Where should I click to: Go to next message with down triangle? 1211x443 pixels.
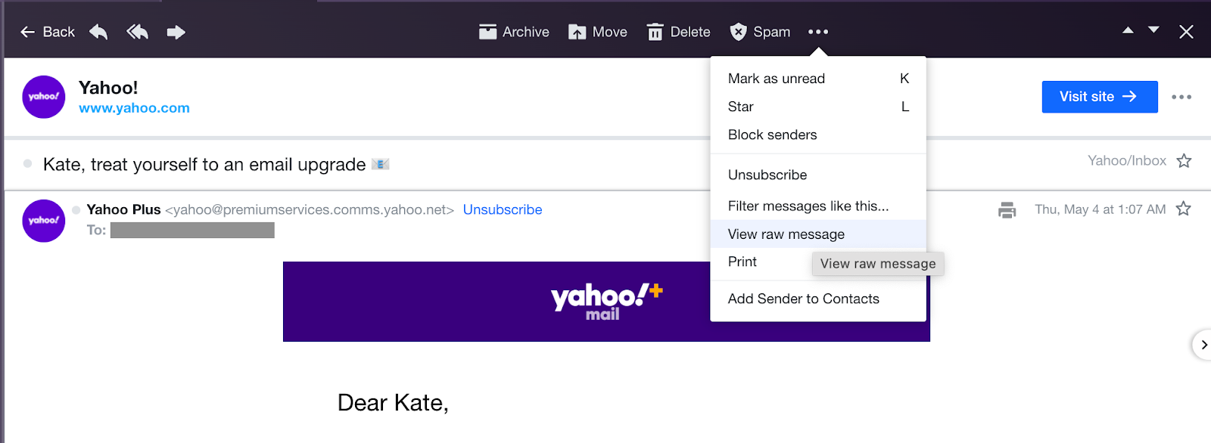[1153, 30]
